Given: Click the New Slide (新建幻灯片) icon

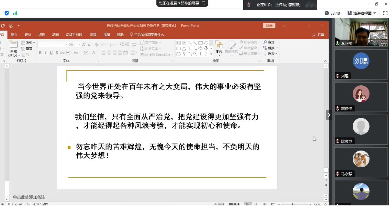Looking at the screenshot, I should tap(13, 46).
